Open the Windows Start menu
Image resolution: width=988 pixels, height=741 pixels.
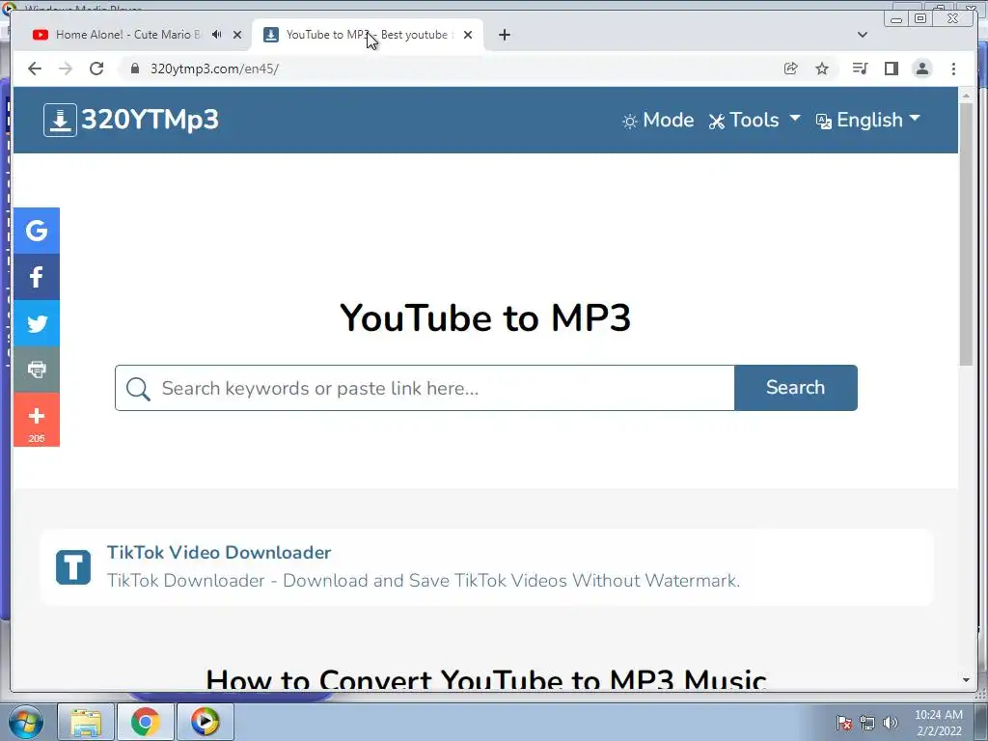24,722
